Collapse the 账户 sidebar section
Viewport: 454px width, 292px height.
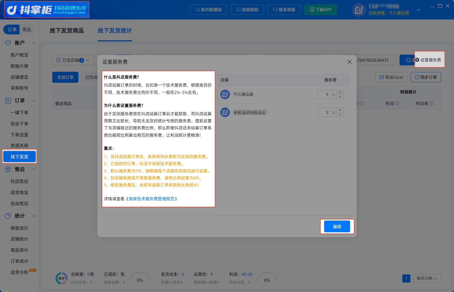34,43
